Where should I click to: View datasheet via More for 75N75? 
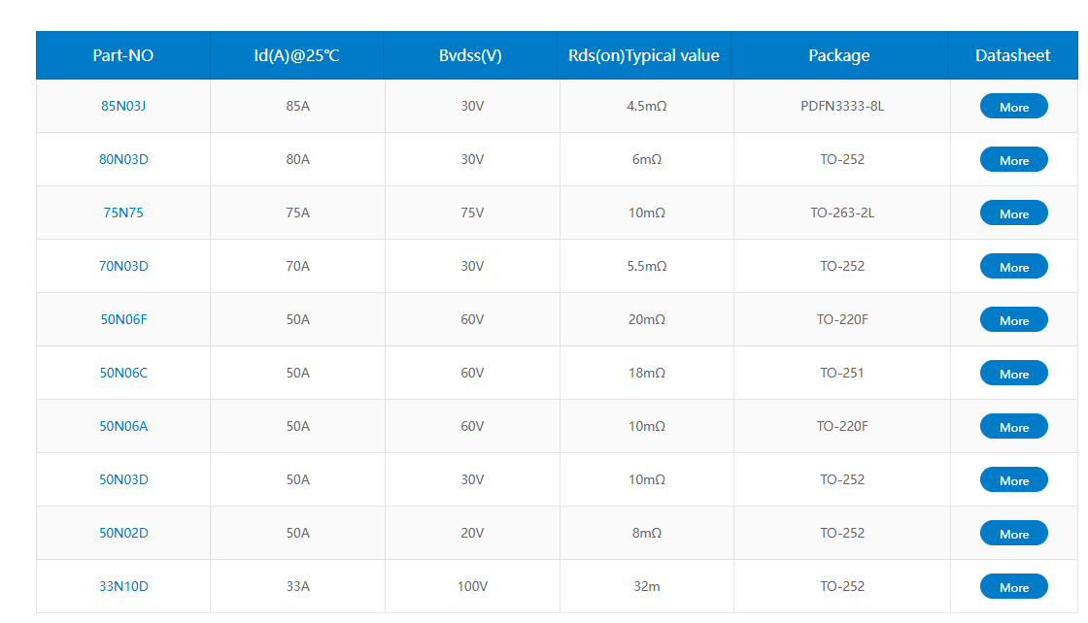[1013, 213]
